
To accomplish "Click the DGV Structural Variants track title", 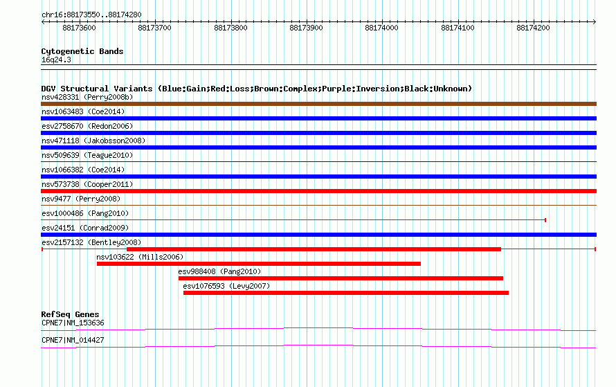I will [256, 89].
